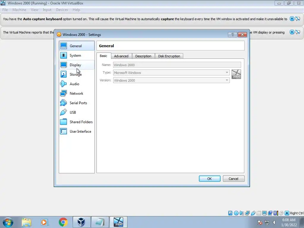Open Google Chrome from the taskbar
This screenshot has height=228, width=304.
tap(63, 222)
